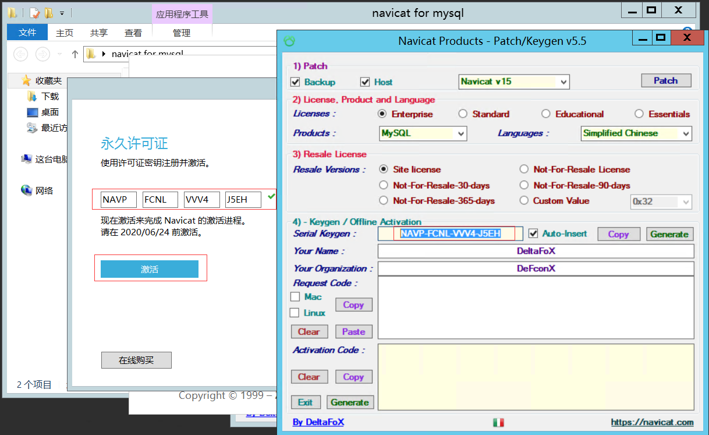Click the Exit button
Image resolution: width=709 pixels, height=435 pixels.
click(x=306, y=402)
